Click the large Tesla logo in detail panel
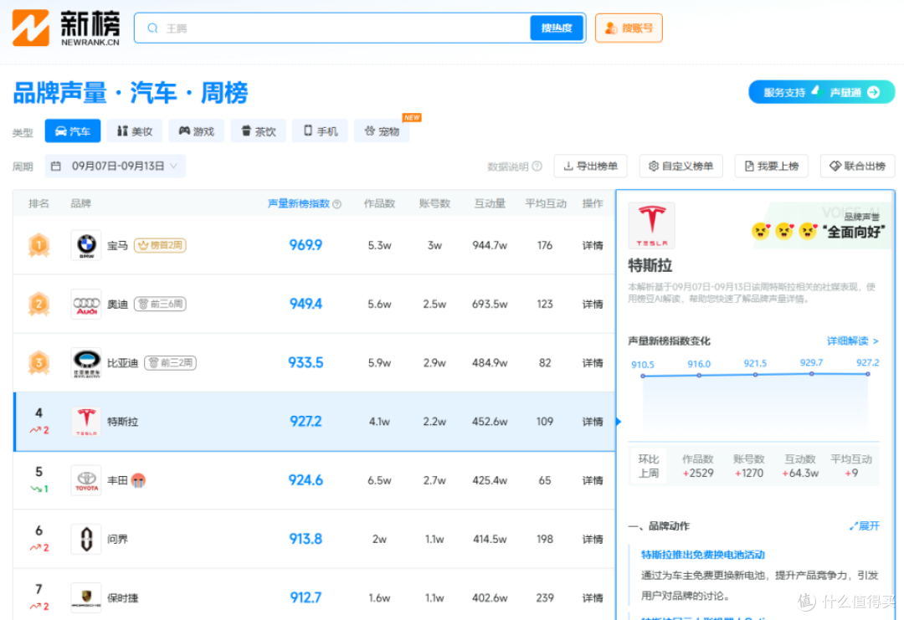The width and height of the screenshot is (904, 620). (651, 225)
